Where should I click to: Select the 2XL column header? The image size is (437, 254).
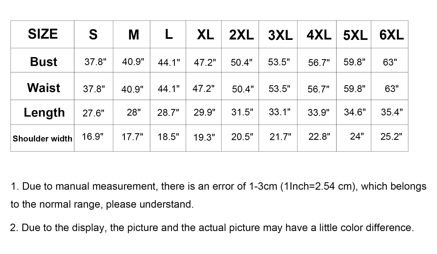click(241, 35)
